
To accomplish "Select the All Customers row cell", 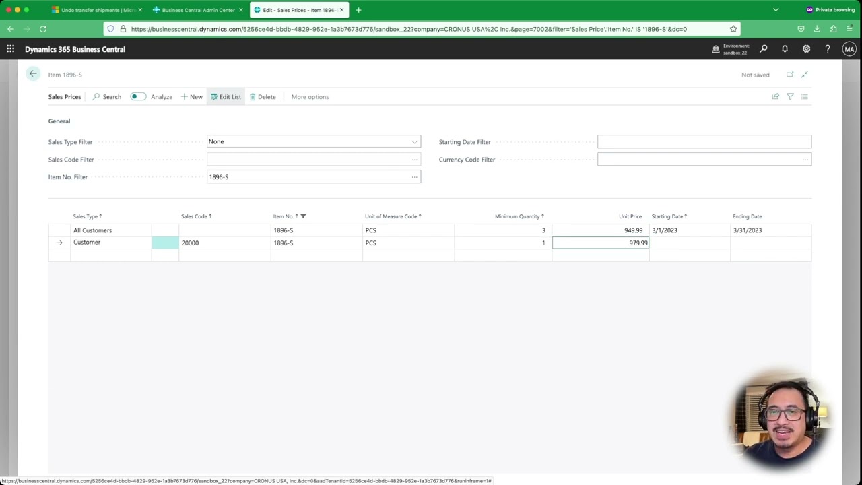I will click(x=111, y=230).
